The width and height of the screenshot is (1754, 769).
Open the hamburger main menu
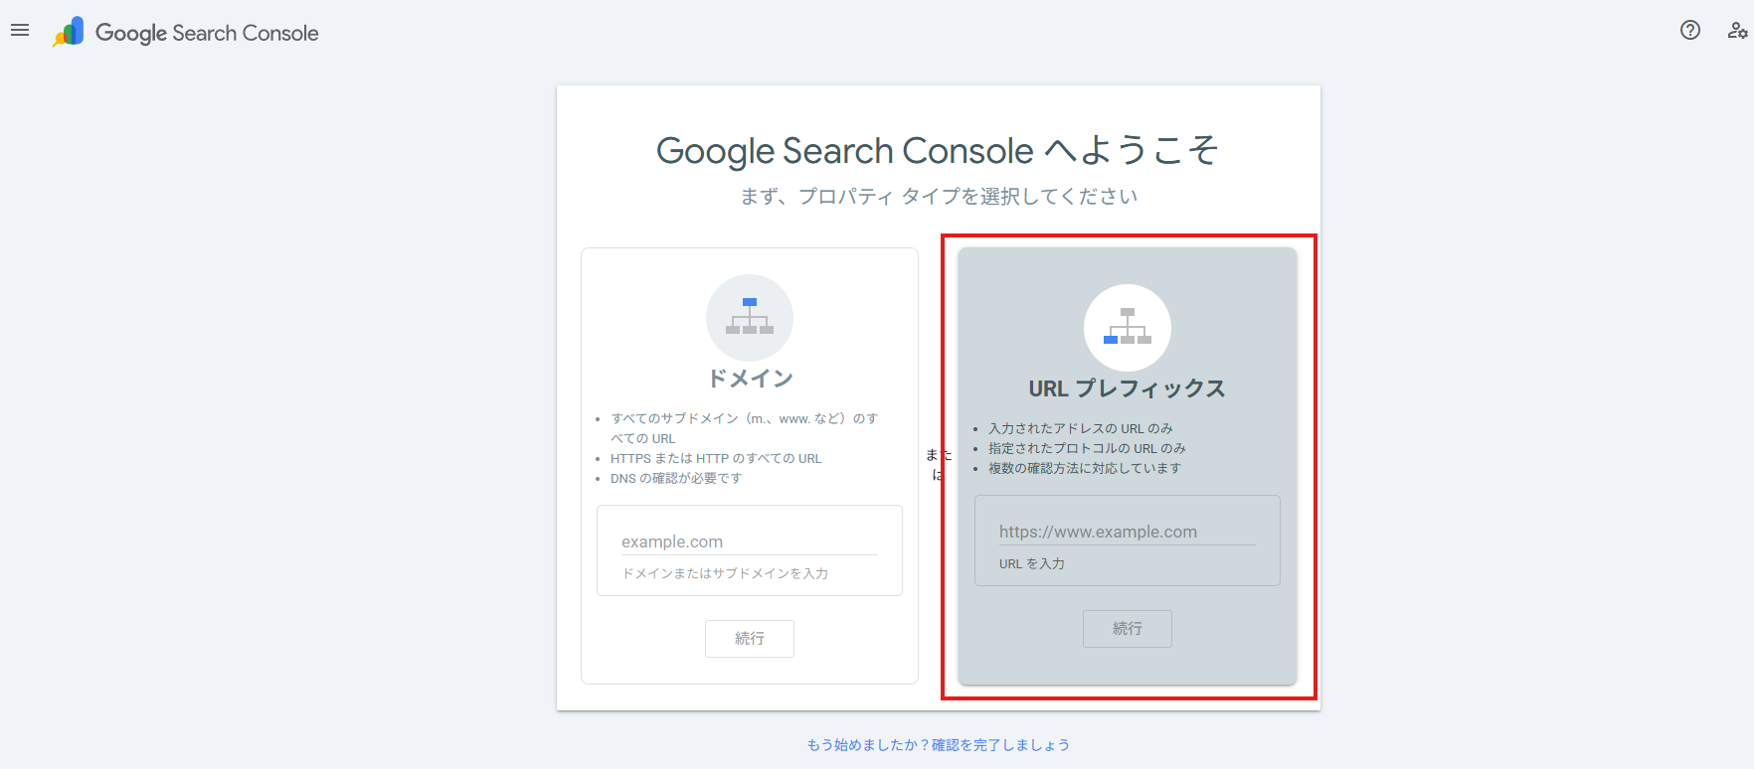(20, 31)
